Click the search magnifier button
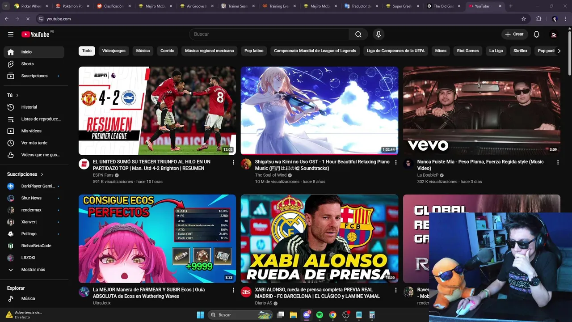Viewport: 572px width, 322px height. (x=358, y=34)
